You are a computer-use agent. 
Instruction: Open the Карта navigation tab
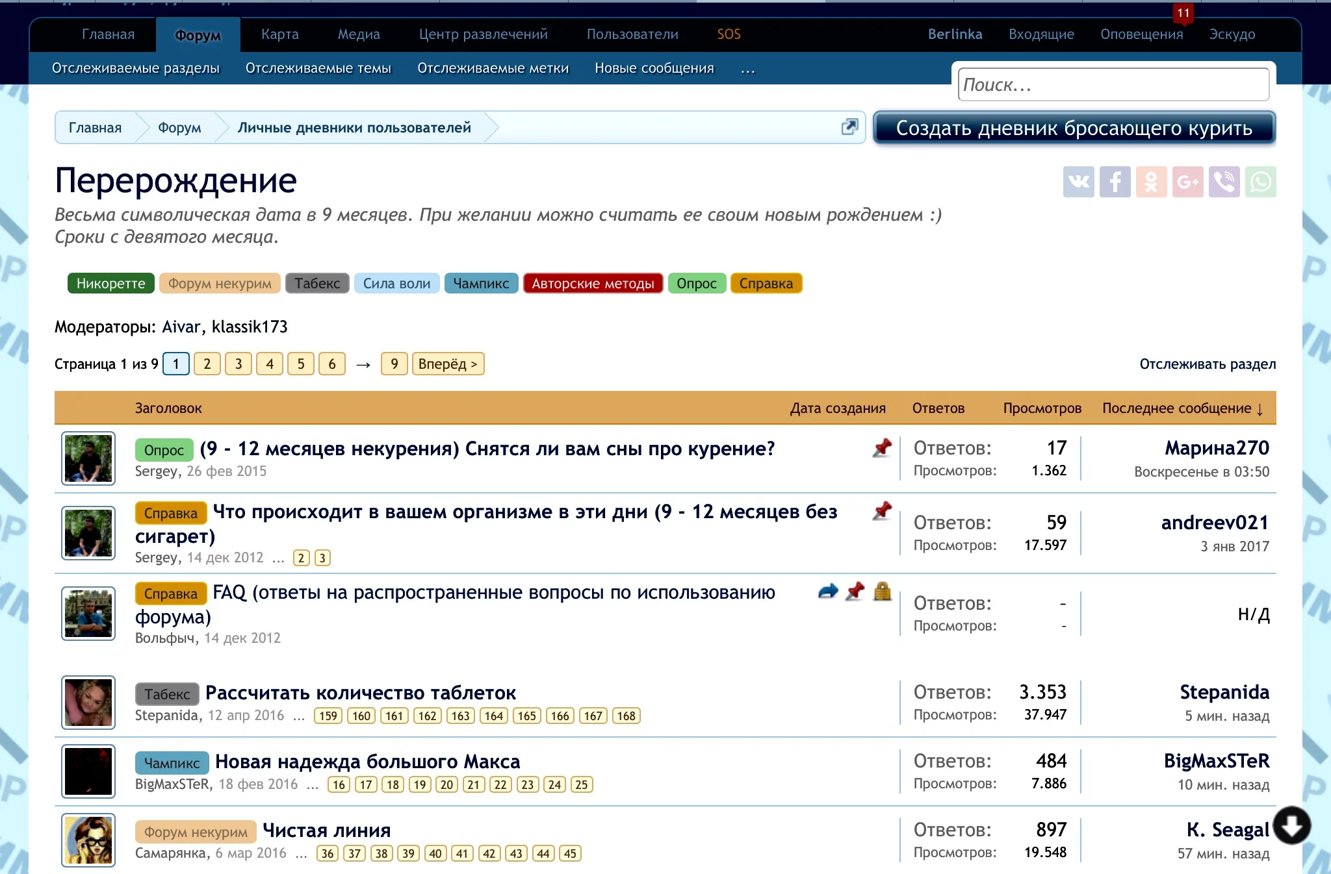pyautogui.click(x=279, y=34)
